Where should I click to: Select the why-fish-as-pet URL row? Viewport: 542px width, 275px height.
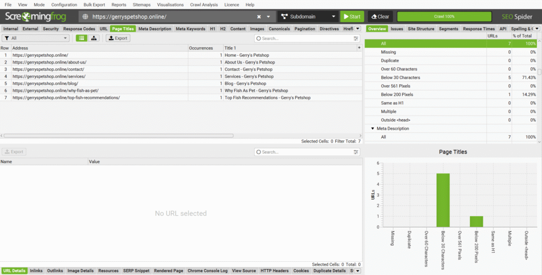coord(56,91)
